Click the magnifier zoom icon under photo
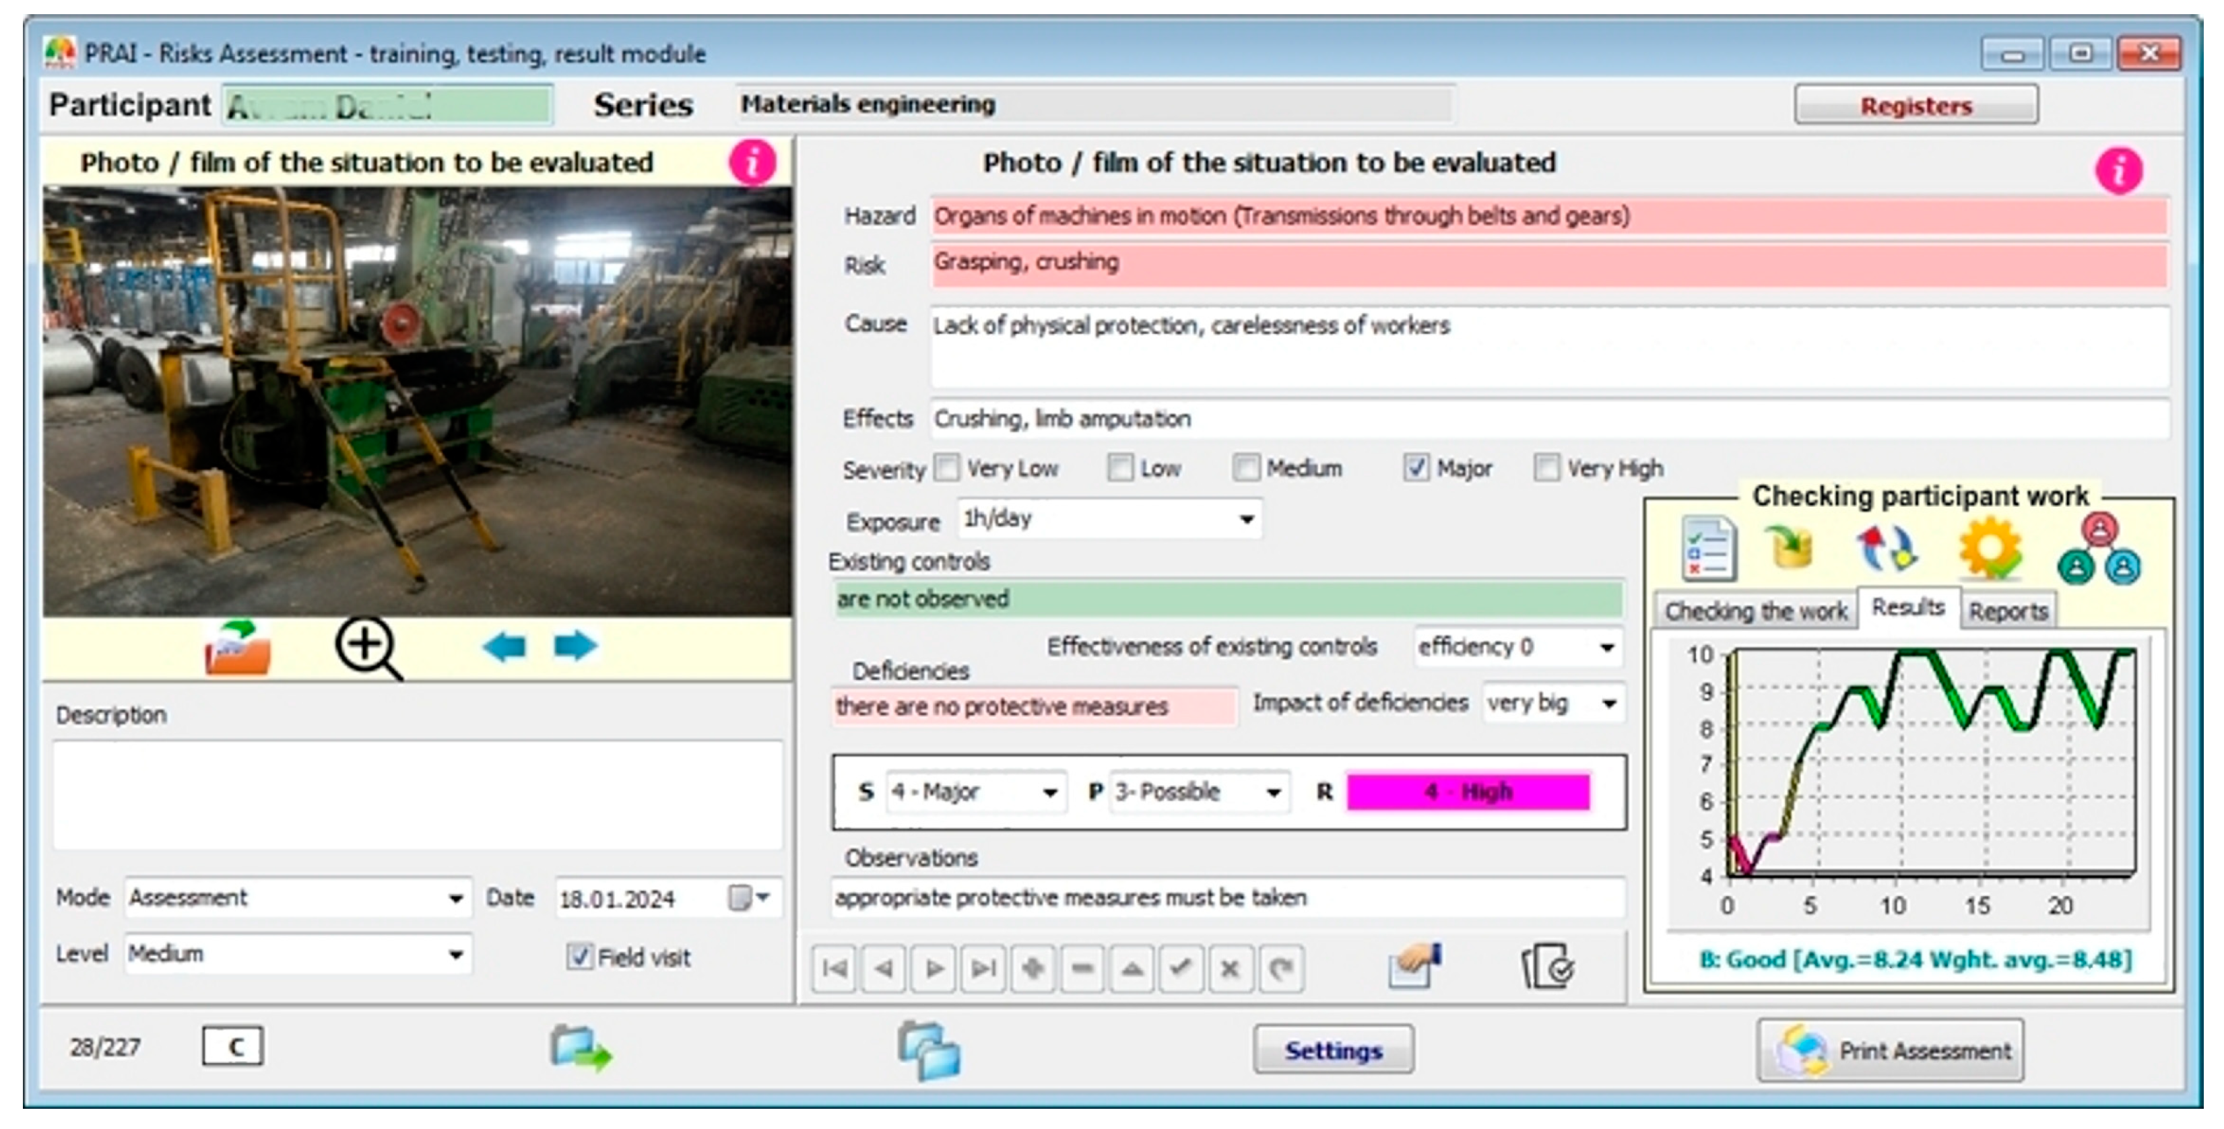The image size is (2224, 1129). [x=368, y=646]
